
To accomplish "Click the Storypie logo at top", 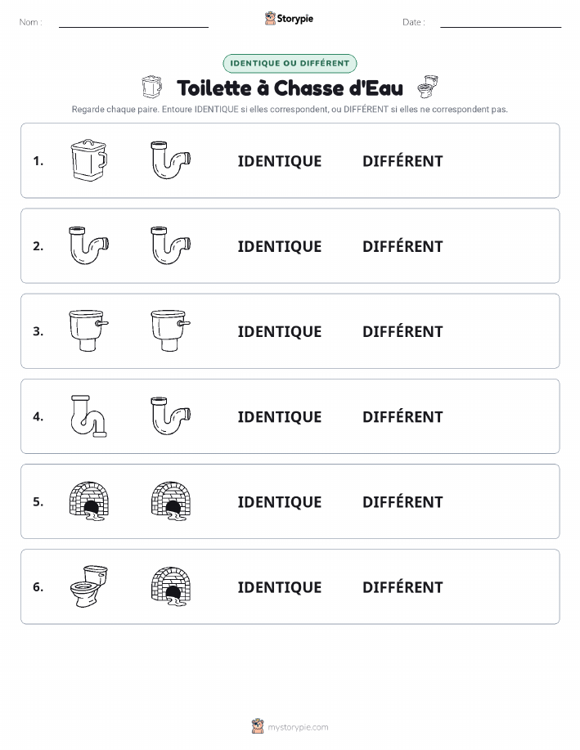I will point(289,19).
